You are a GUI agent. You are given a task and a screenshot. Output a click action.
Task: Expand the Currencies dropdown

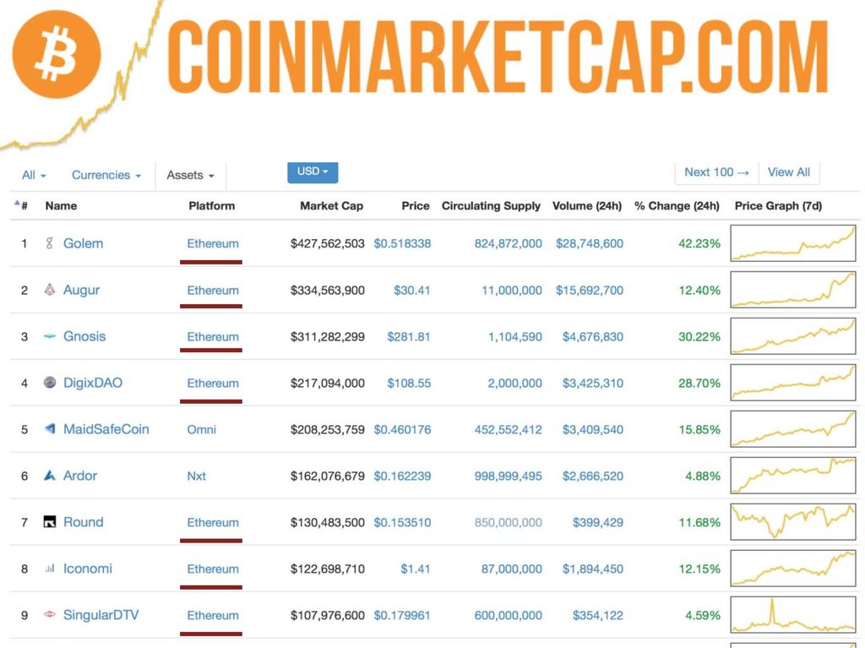pos(106,175)
